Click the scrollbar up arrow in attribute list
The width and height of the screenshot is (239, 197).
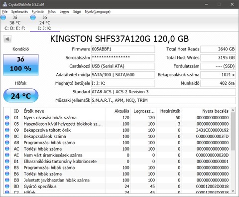[233, 110]
